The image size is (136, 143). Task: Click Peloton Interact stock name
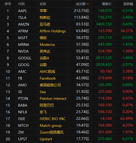pos(53,98)
